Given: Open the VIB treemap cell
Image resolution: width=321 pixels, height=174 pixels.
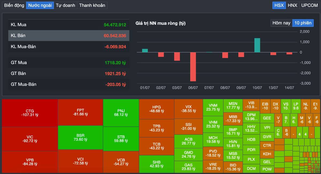Looking at the screenshot, I should coord(251,105).
